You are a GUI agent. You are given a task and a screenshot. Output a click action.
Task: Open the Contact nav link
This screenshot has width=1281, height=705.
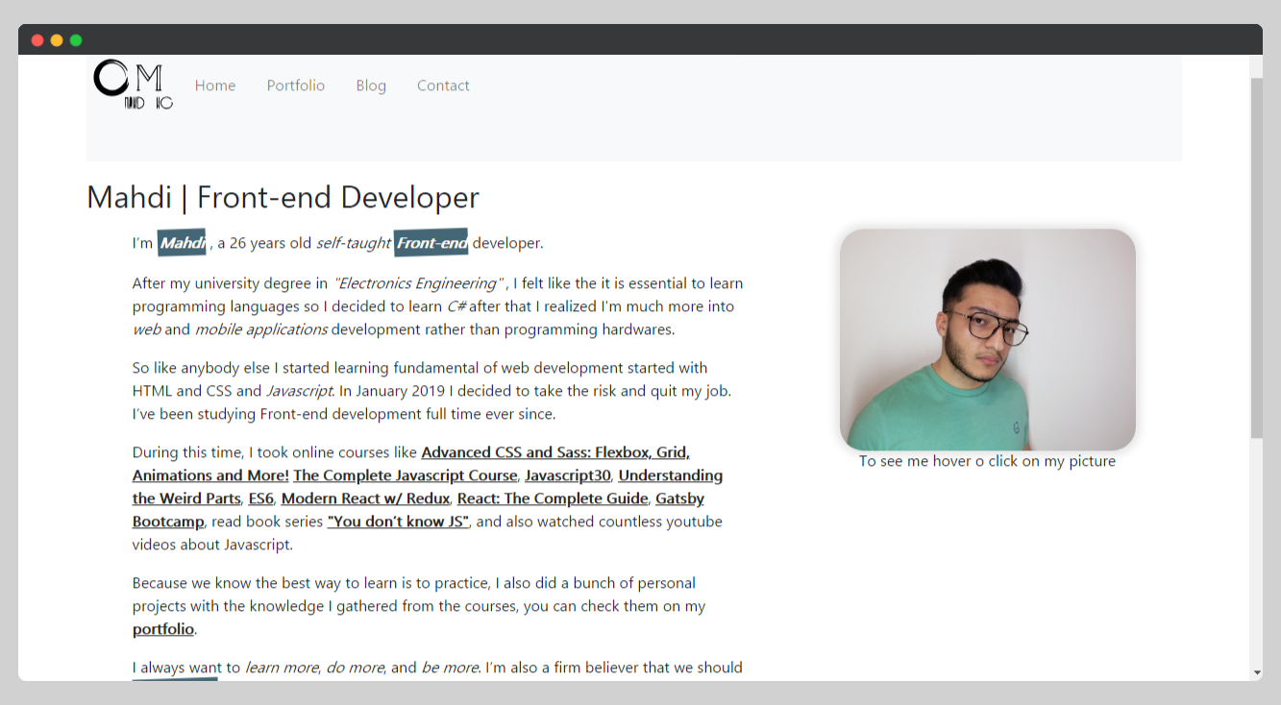point(443,85)
